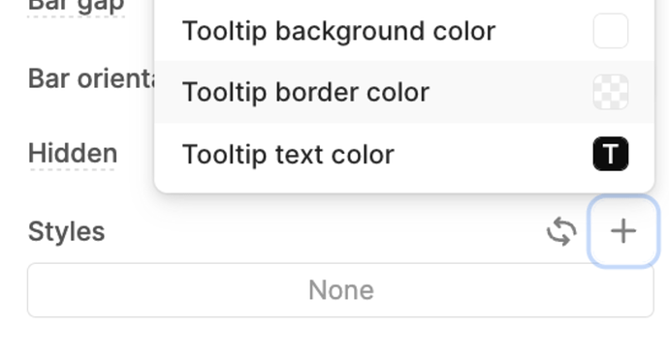The width and height of the screenshot is (669, 355).
Task: Select the Tooltip text color option
Action: (x=404, y=154)
